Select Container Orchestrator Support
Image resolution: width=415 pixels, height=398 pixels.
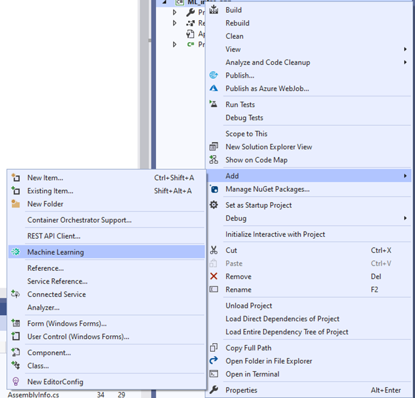click(106, 220)
